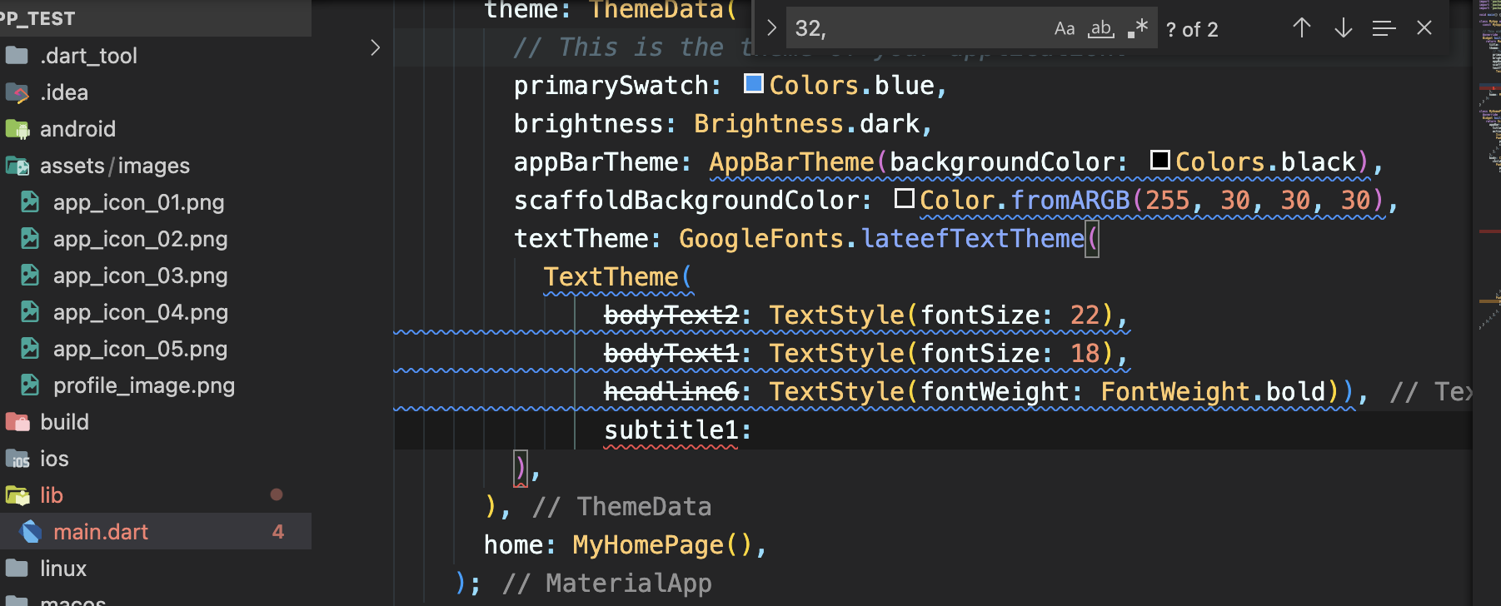
Task: Toggle Match Case in find widget
Action: (x=1064, y=29)
